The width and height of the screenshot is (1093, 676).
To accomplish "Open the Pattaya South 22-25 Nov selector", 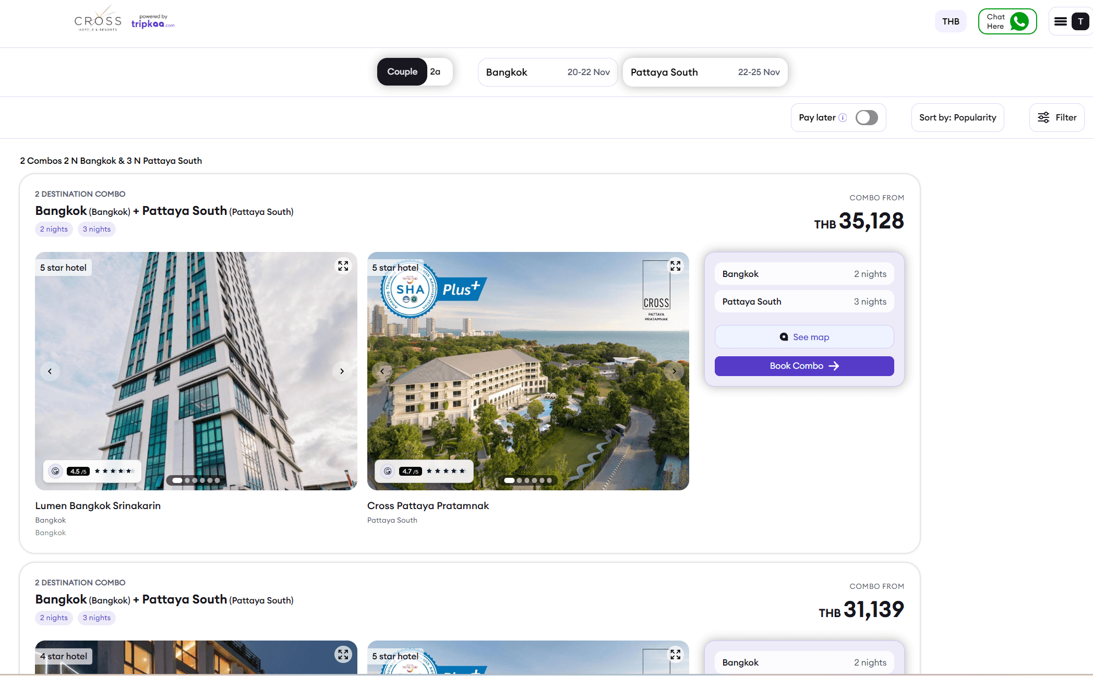I will [704, 72].
